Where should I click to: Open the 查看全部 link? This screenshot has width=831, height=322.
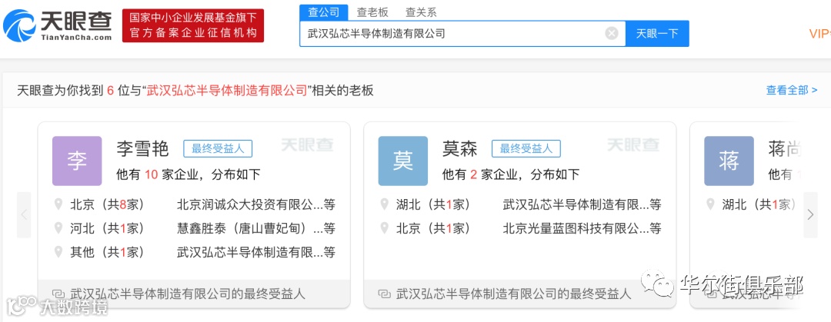click(x=791, y=90)
